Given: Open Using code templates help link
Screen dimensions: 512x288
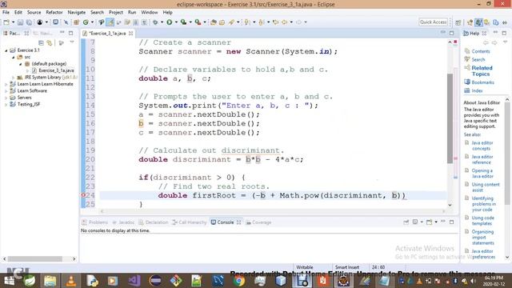Looking at the screenshot, I should tap(482, 221).
